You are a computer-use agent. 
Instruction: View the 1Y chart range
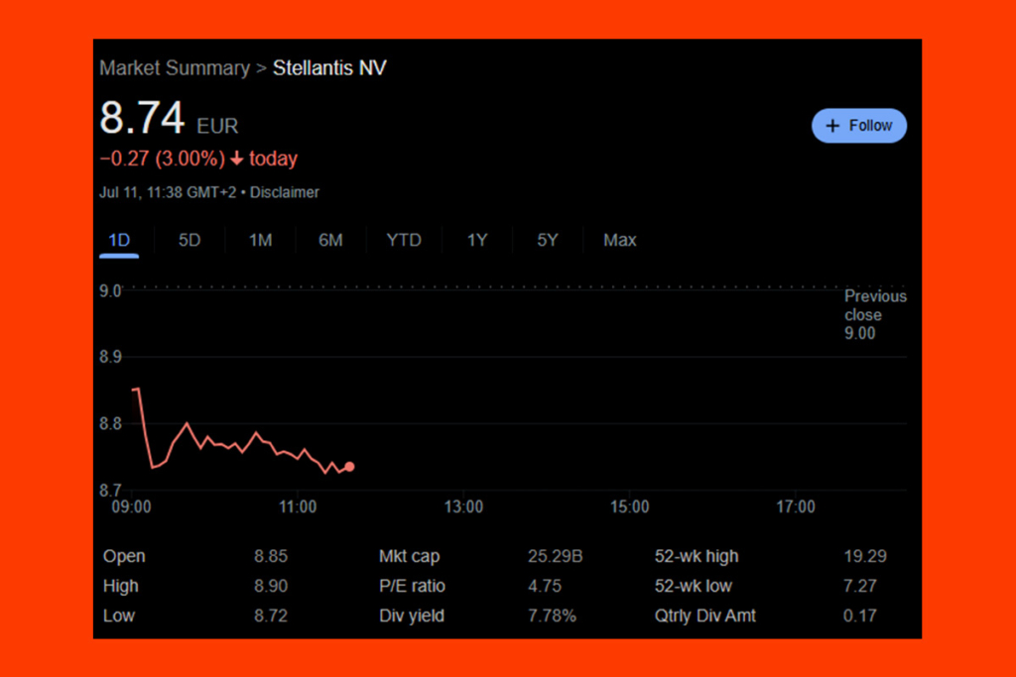point(477,240)
